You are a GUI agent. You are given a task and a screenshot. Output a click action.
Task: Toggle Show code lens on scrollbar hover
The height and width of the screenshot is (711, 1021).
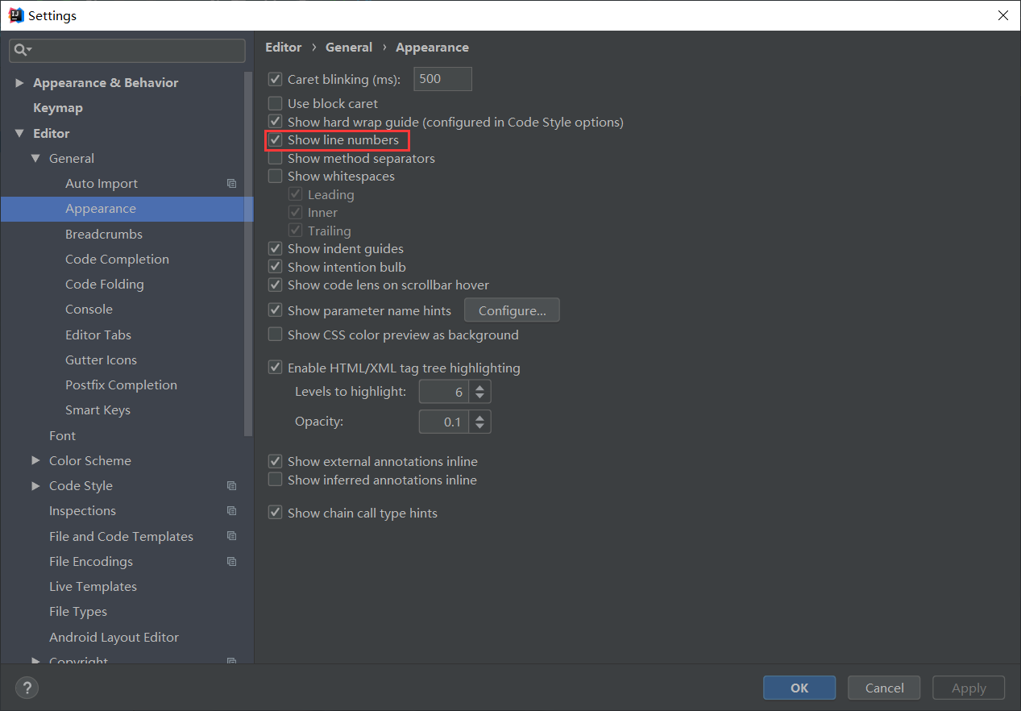pos(276,285)
